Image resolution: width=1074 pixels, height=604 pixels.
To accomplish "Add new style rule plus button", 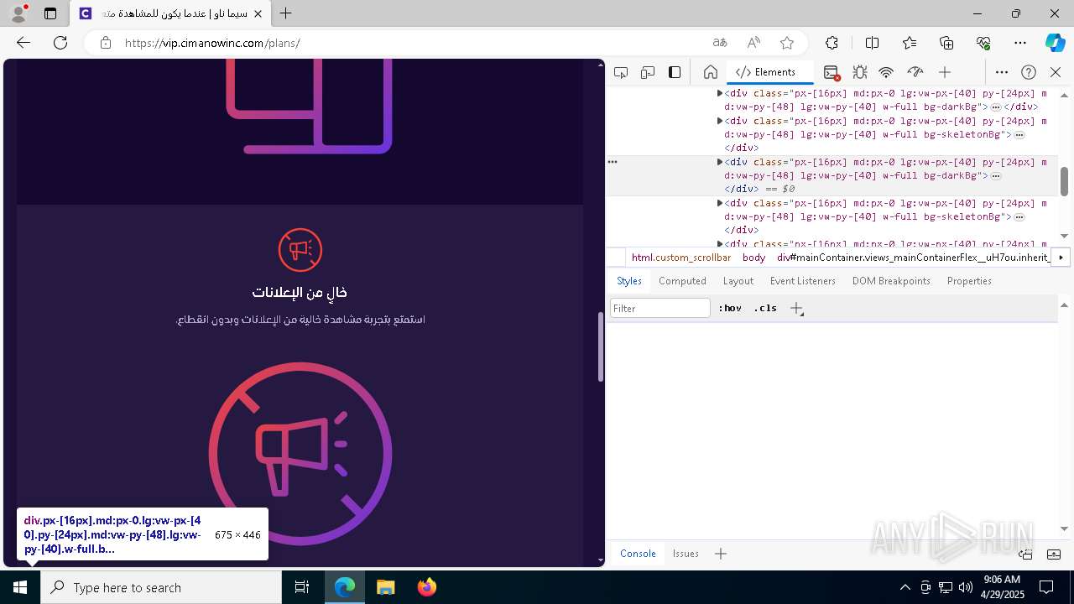I will (796, 308).
